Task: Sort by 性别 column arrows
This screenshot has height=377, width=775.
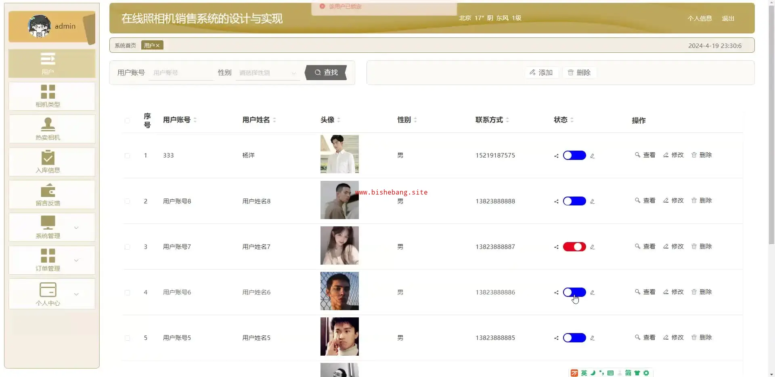Action: (x=415, y=120)
